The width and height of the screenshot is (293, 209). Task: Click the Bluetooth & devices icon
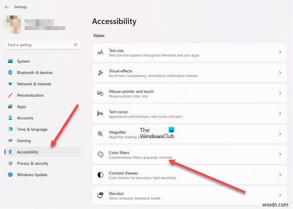(x=10, y=73)
